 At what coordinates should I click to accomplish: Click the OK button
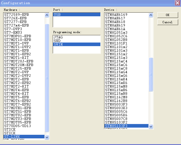point(167,15)
